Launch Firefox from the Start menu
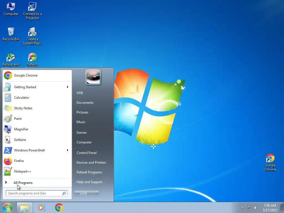284x213 pixels. click(37, 161)
